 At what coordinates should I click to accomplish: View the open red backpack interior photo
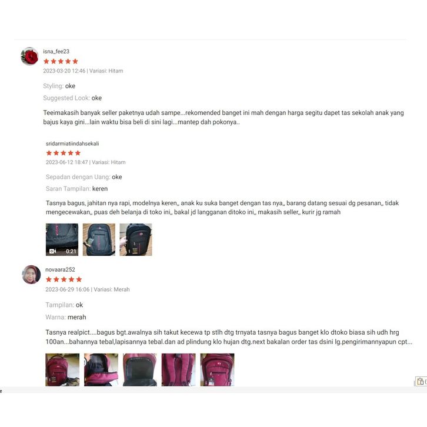coord(140,370)
